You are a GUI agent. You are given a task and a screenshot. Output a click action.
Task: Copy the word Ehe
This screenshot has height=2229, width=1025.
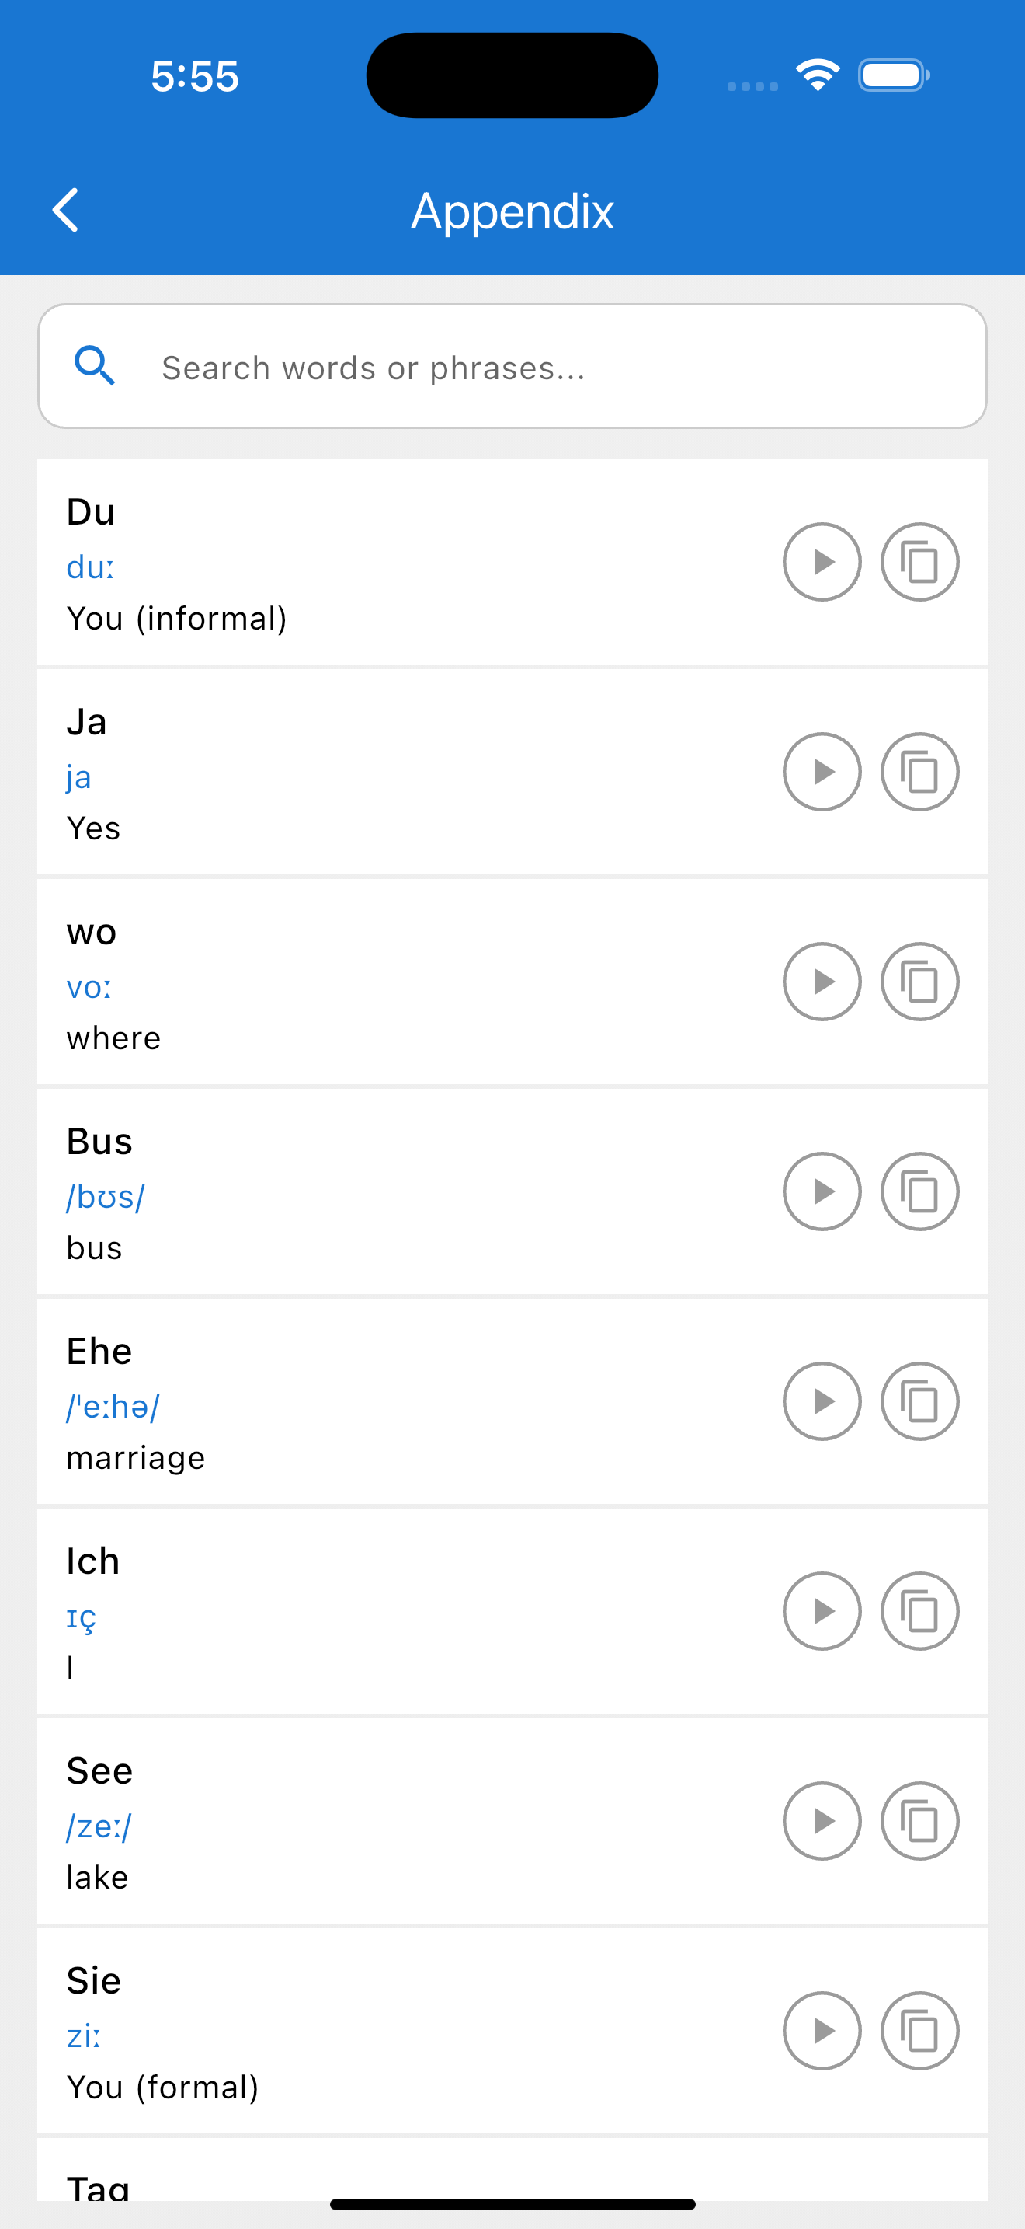click(x=919, y=1401)
